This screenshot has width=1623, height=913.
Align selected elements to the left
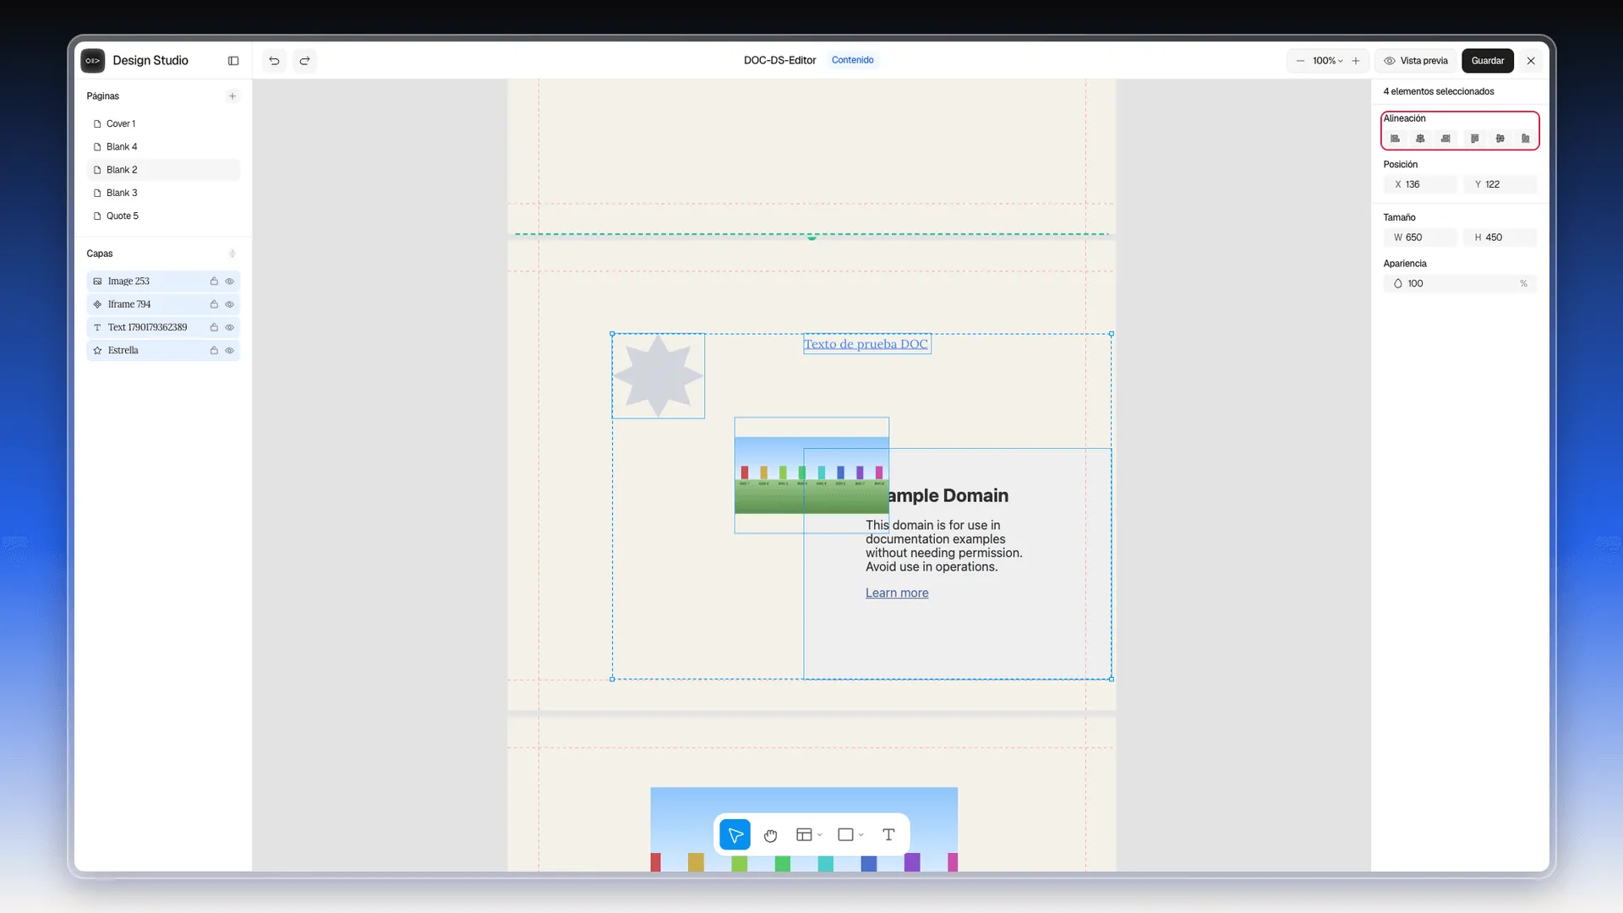coord(1395,139)
